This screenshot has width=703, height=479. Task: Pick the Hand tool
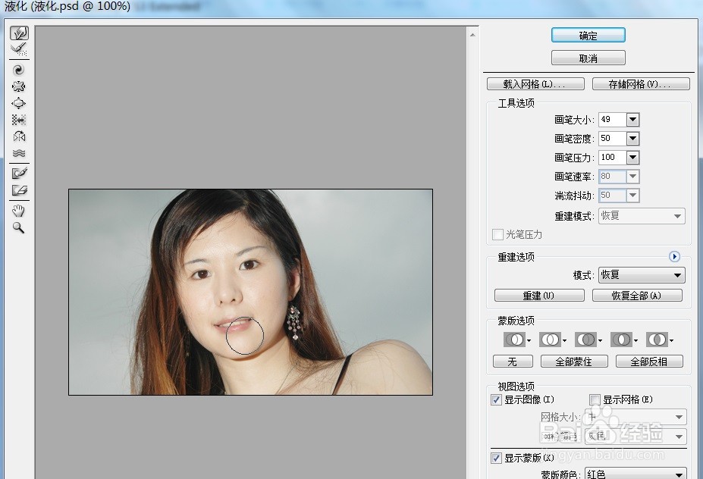19,211
